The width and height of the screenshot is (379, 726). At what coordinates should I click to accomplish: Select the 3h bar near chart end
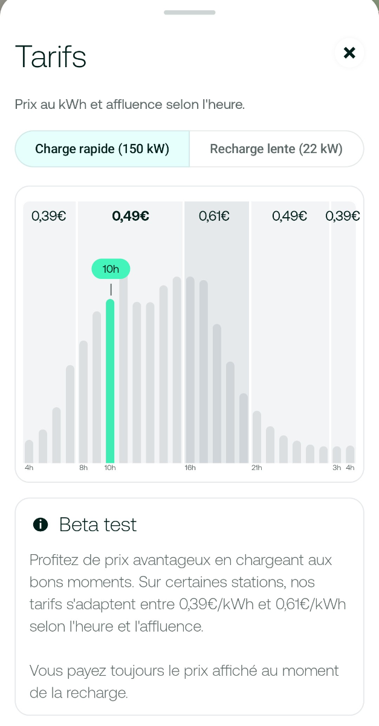[337, 454]
